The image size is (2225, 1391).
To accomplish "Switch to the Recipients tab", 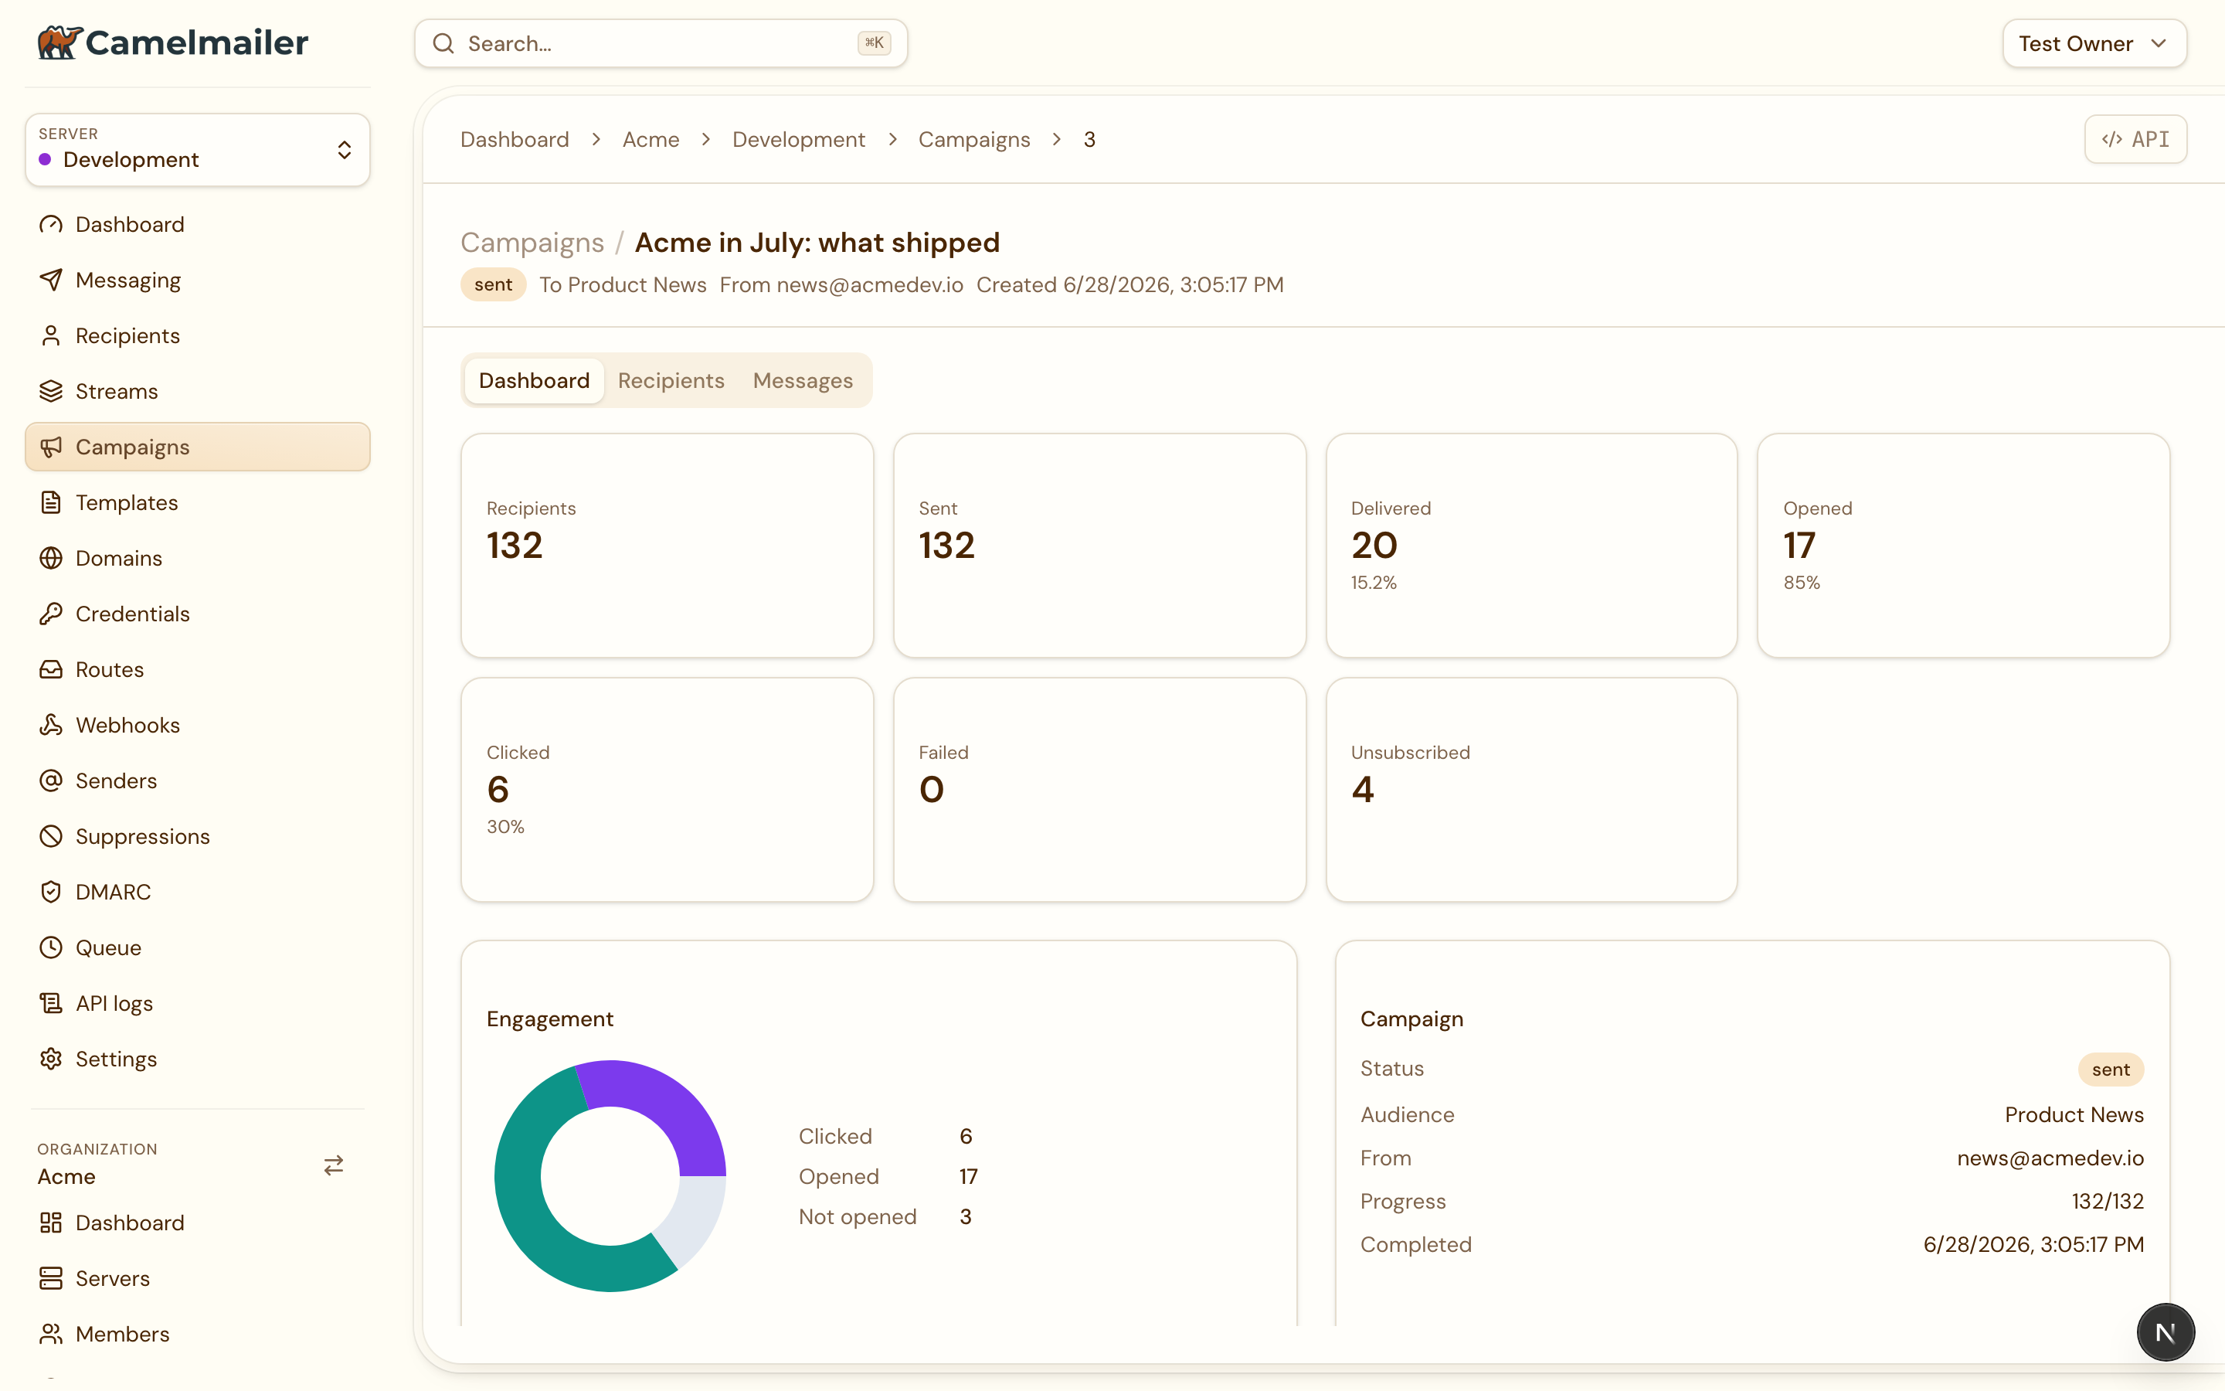I will click(x=671, y=380).
